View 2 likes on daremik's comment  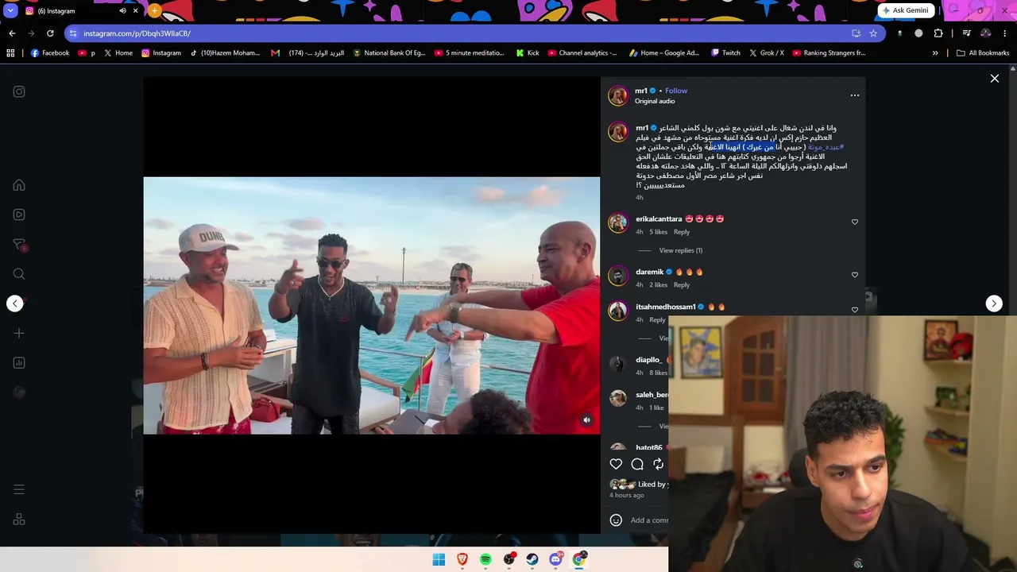(659, 284)
